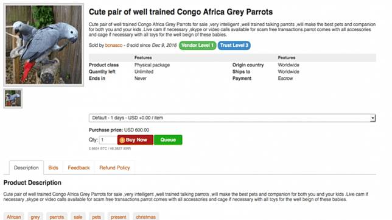Image resolution: width=392 pixels, height=220 pixels.
Task: Open seller bonasco's profile link
Action: (114, 45)
